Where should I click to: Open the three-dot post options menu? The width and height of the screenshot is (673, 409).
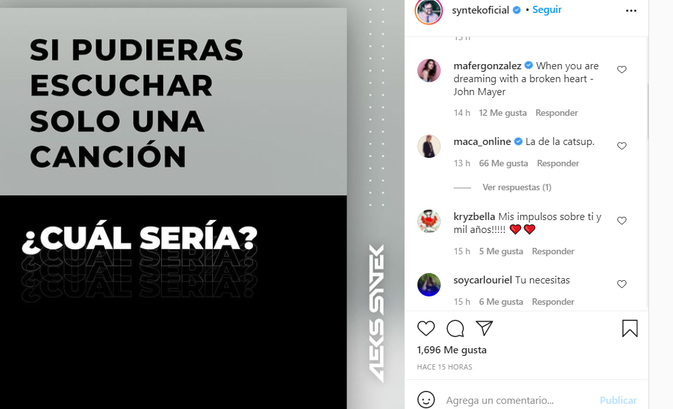tap(631, 11)
